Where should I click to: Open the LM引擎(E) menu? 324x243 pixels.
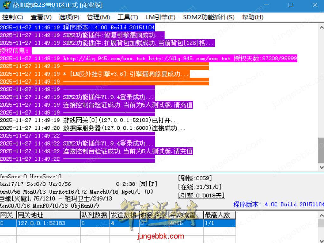[160, 17]
